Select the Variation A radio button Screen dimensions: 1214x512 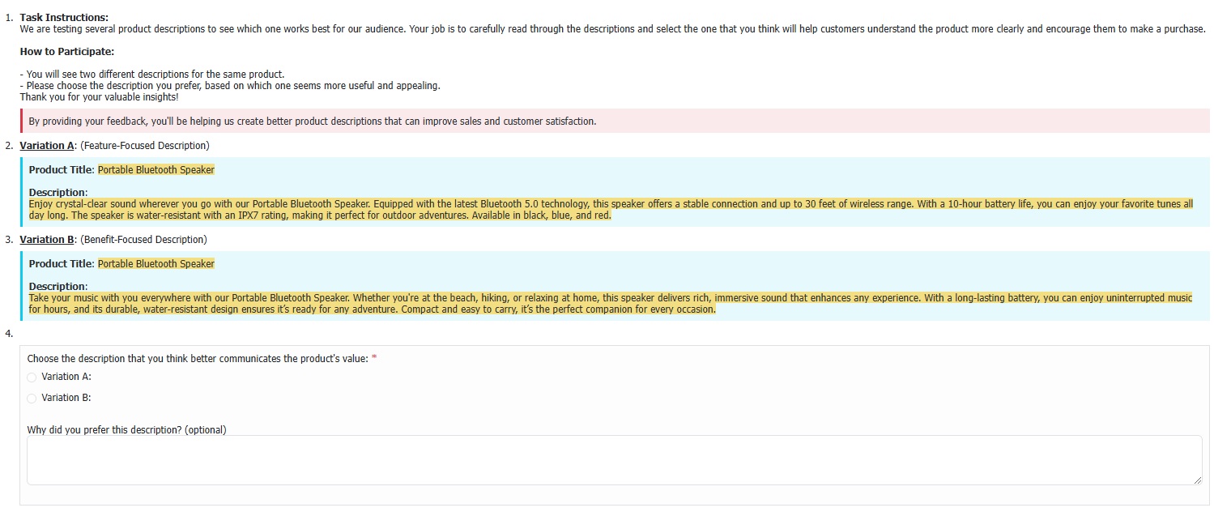point(32,377)
